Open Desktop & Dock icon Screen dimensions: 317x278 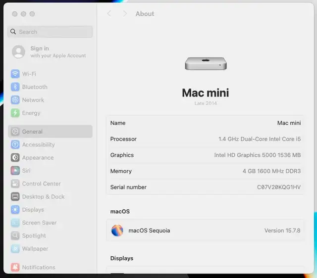(15, 197)
